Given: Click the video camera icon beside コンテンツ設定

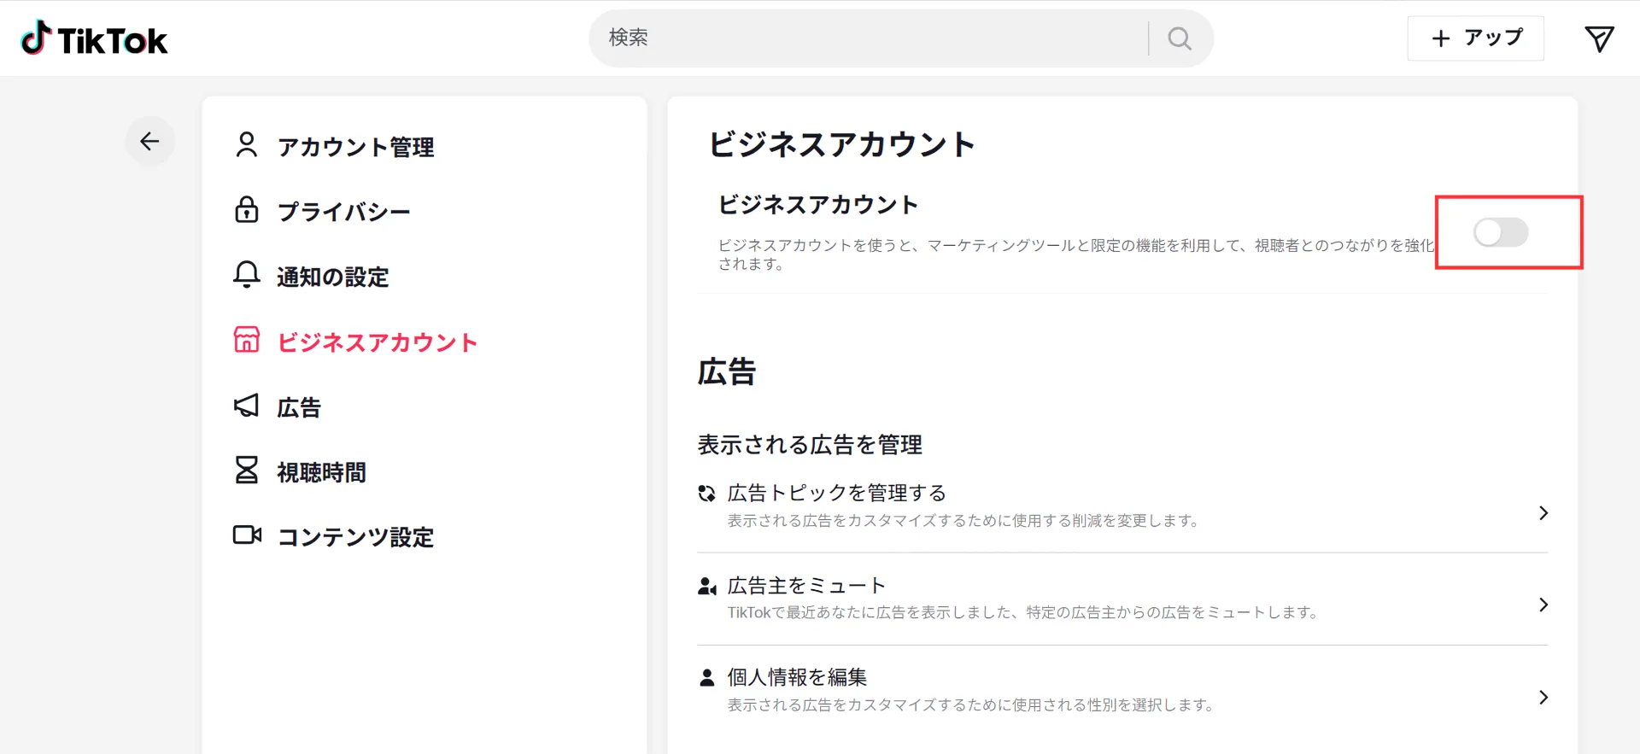Looking at the screenshot, I should point(248,535).
